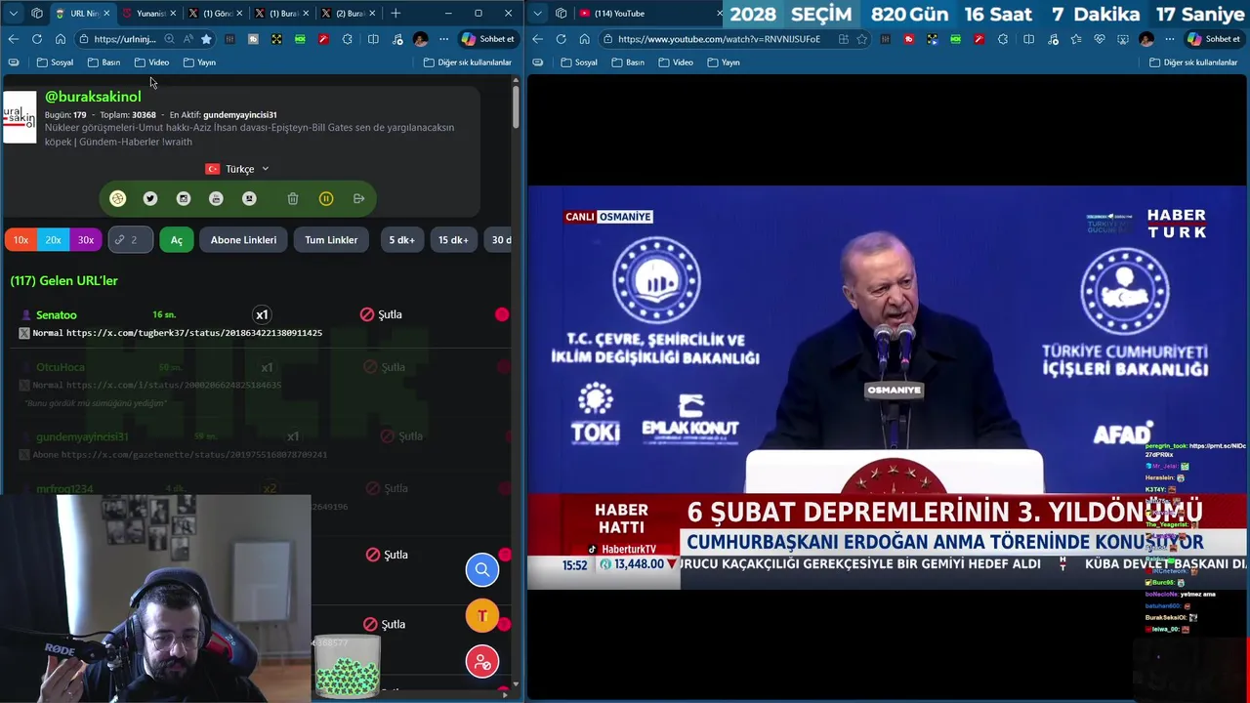Click the blue magnifier search floating button
This screenshot has height=703, width=1250.
click(482, 569)
